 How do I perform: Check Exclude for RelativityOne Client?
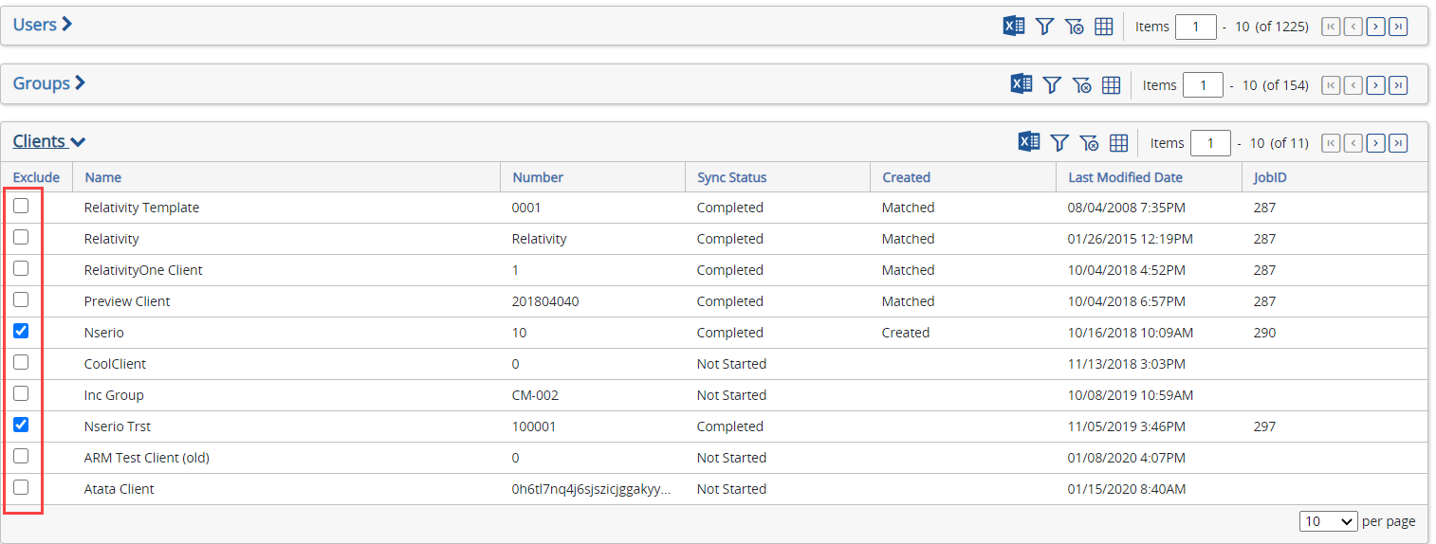point(21,268)
